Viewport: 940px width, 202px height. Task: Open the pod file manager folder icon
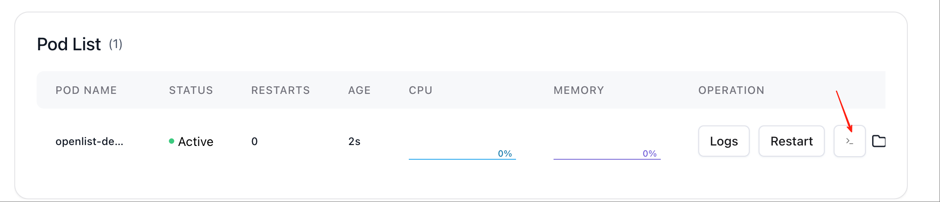pos(879,141)
